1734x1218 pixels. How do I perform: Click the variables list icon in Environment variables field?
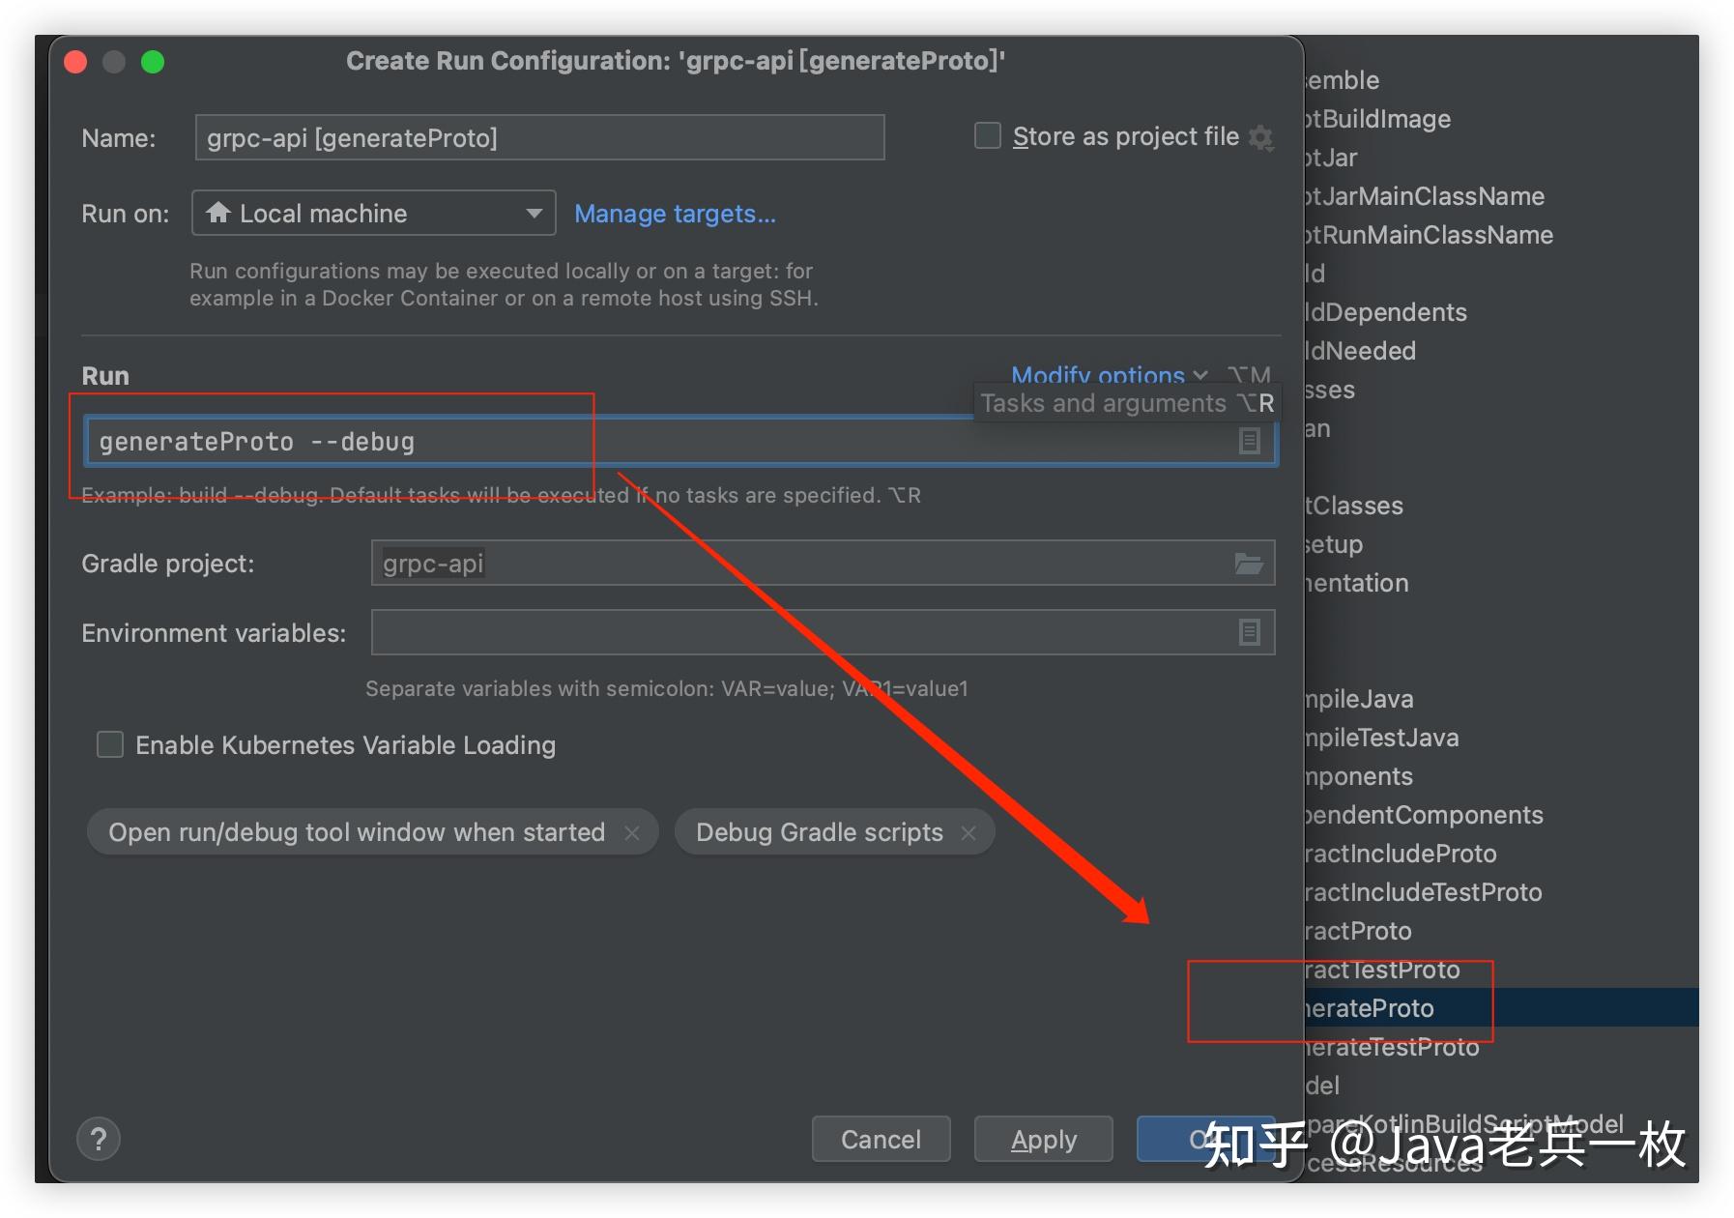[x=1250, y=631]
